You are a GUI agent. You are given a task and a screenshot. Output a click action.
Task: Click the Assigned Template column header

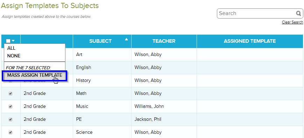pyautogui.click(x=250, y=41)
